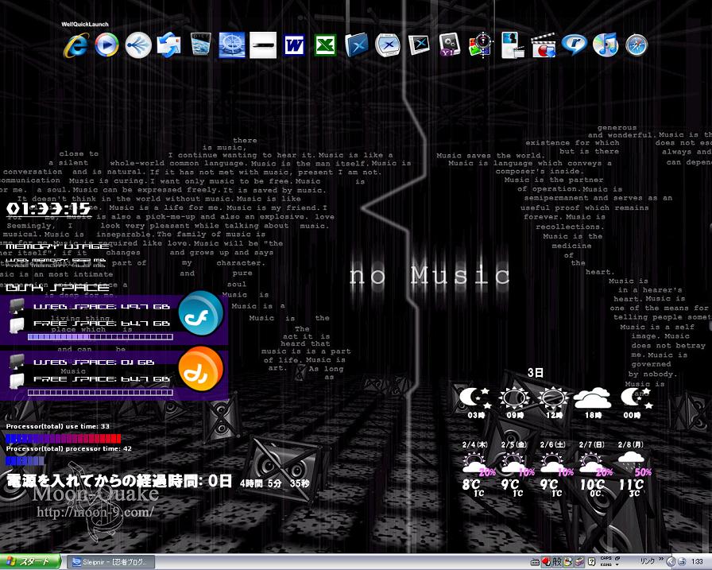
Task: Open the スタート button
Action: [x=30, y=562]
